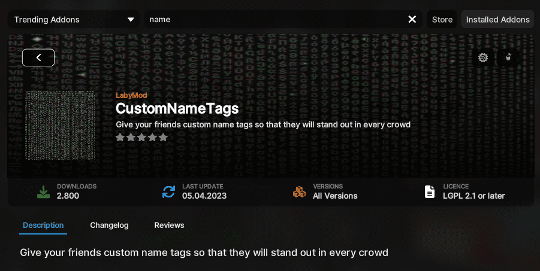Image resolution: width=540 pixels, height=271 pixels.
Task: Click the Licence document icon
Action: coord(430,192)
